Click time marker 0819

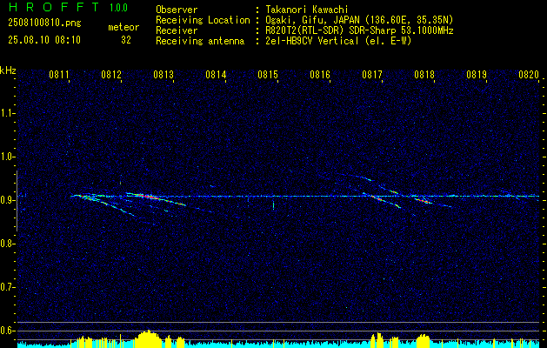(477, 74)
